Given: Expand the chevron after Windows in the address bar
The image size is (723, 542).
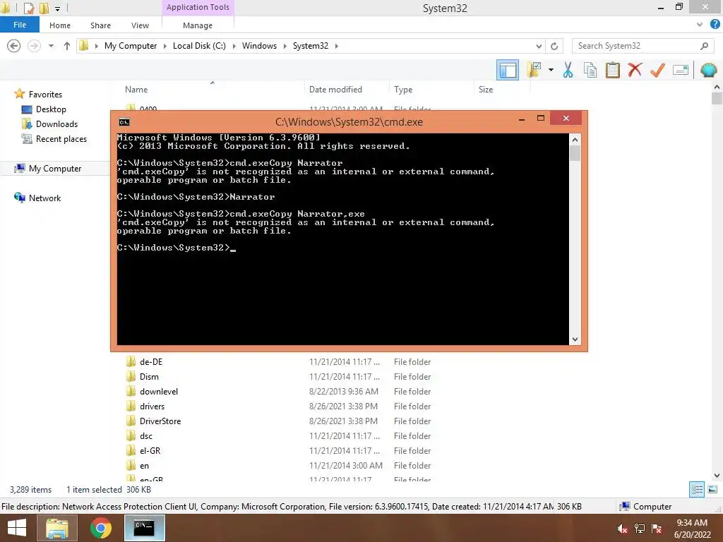Looking at the screenshot, I should click(x=285, y=46).
